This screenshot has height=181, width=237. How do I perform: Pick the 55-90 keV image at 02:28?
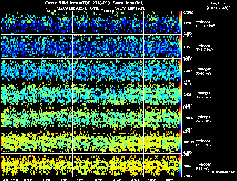coord(46,70)
